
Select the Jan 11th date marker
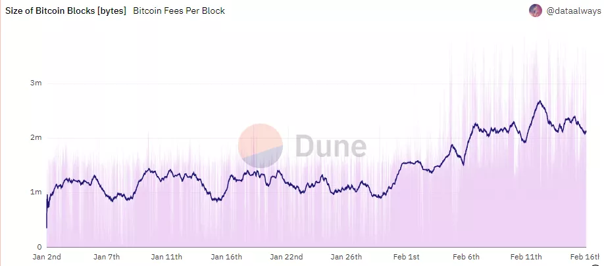(166, 256)
